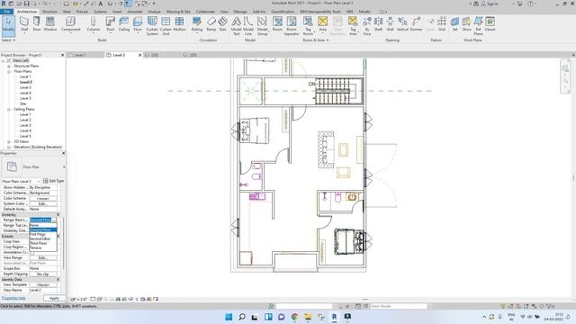Select the Column tool
The height and width of the screenshot is (324, 576).
click(x=94, y=24)
